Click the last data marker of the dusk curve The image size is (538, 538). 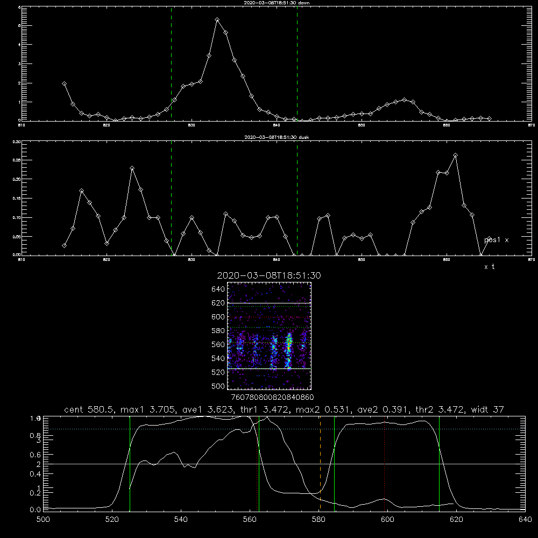click(x=489, y=238)
